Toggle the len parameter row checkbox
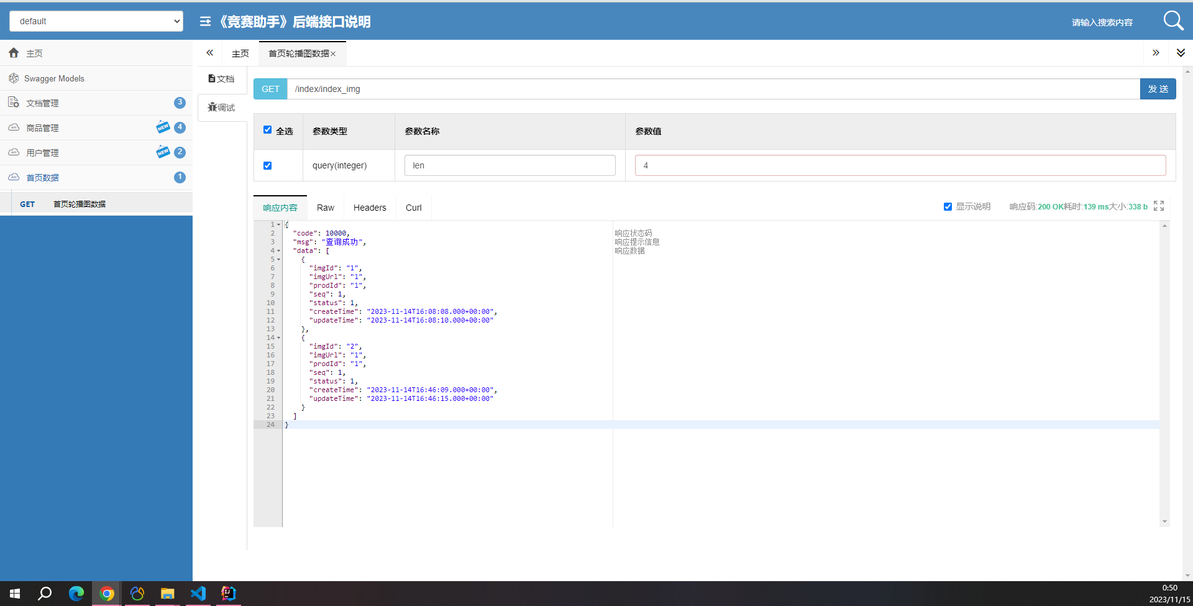The width and height of the screenshot is (1193, 606). click(x=267, y=165)
